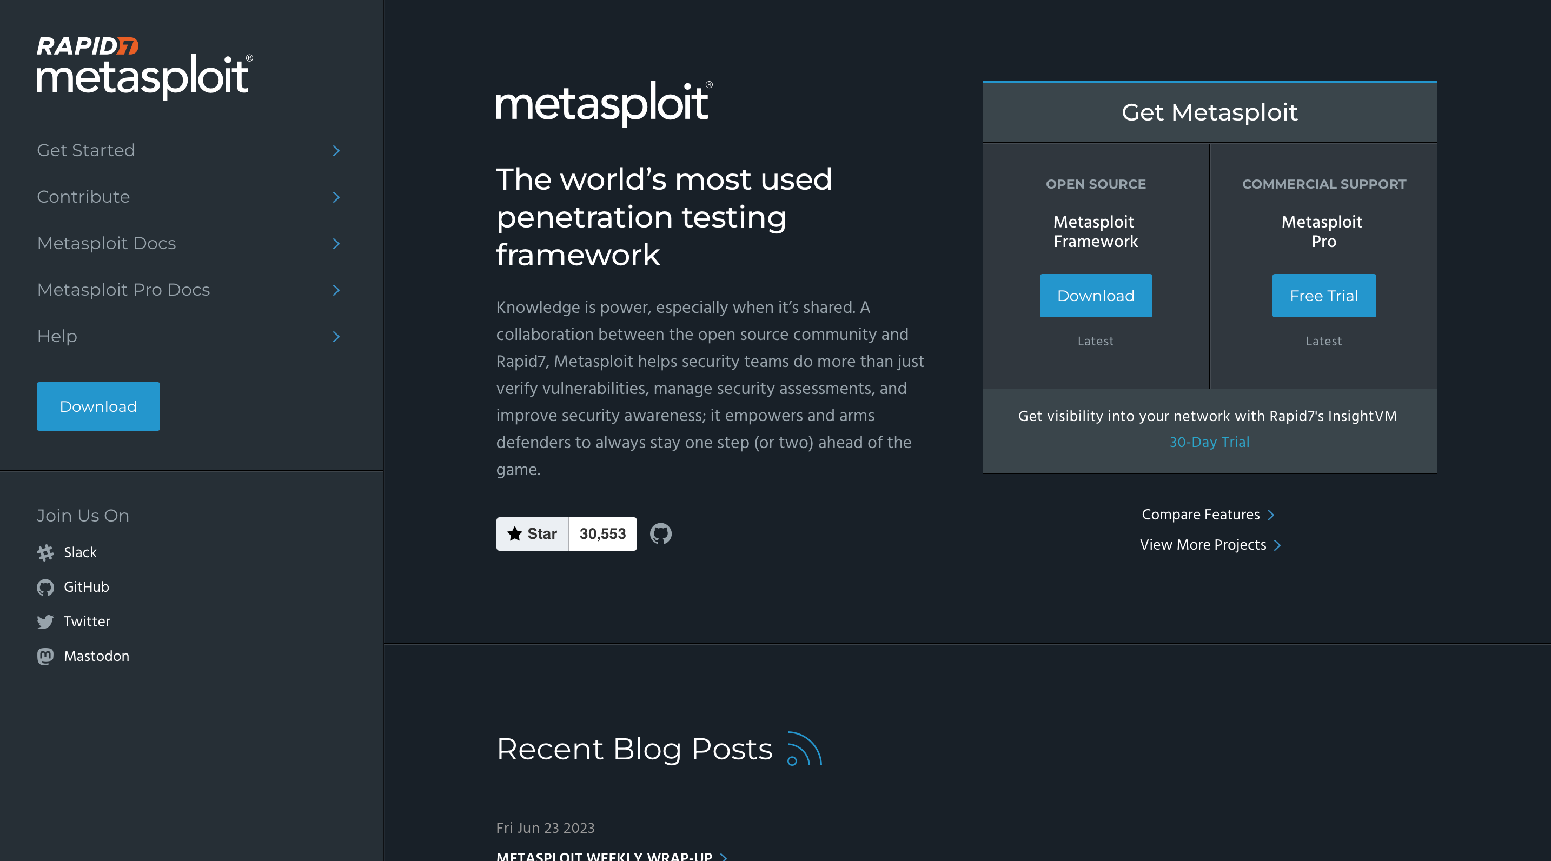This screenshot has width=1551, height=861.
Task: Click the GitHub Octocat icon near star button
Action: 661,533
